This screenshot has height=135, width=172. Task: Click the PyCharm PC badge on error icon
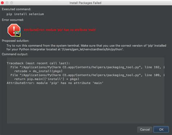point(18,34)
